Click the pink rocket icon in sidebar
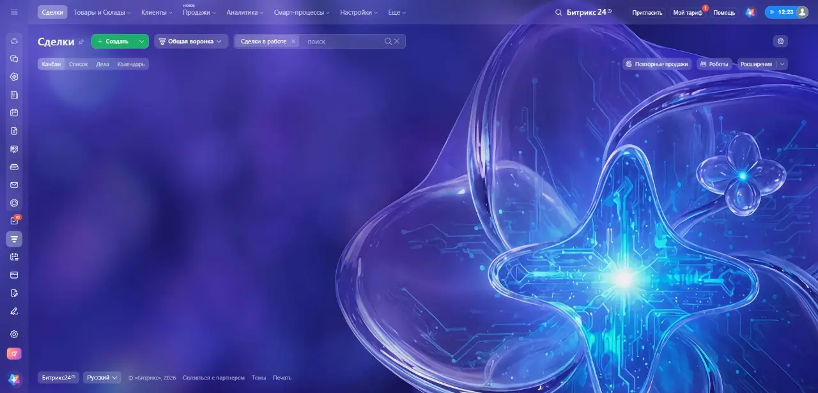 click(14, 353)
